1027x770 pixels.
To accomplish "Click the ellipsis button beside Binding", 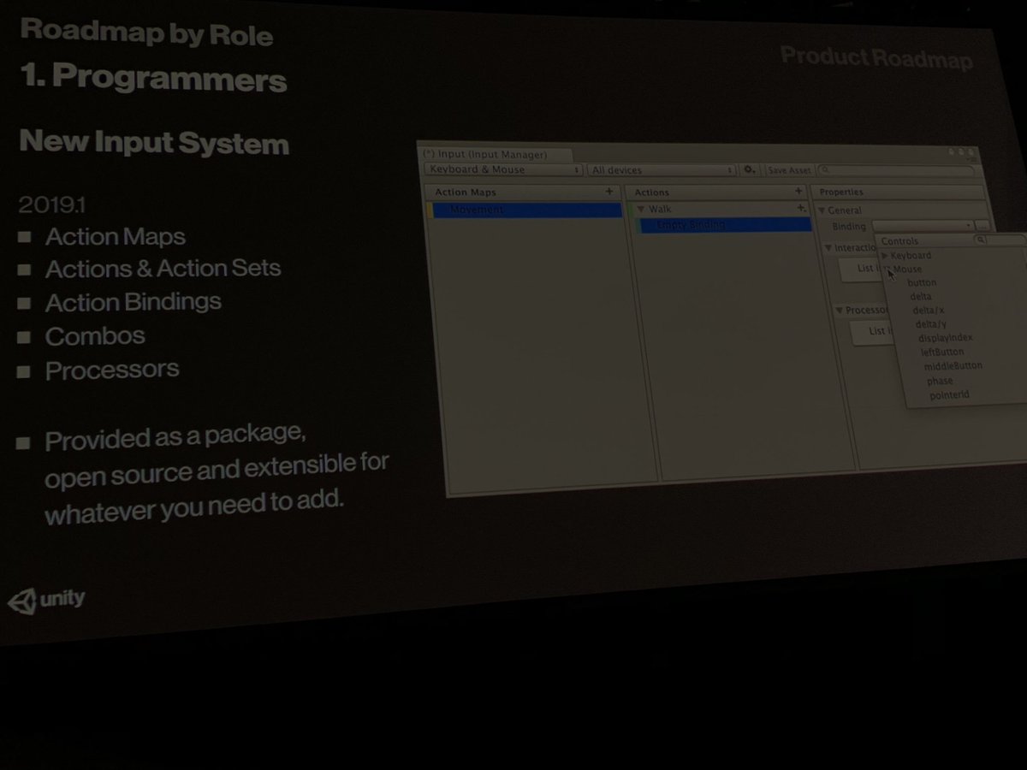I will [x=982, y=227].
